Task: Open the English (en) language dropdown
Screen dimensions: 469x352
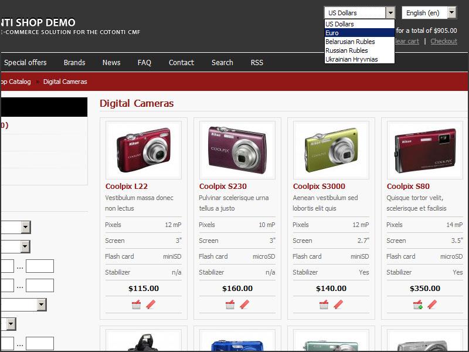Action: pos(429,13)
